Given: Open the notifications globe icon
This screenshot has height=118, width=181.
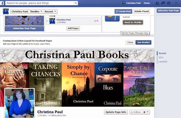Looking at the screenshot, I should (169, 3).
